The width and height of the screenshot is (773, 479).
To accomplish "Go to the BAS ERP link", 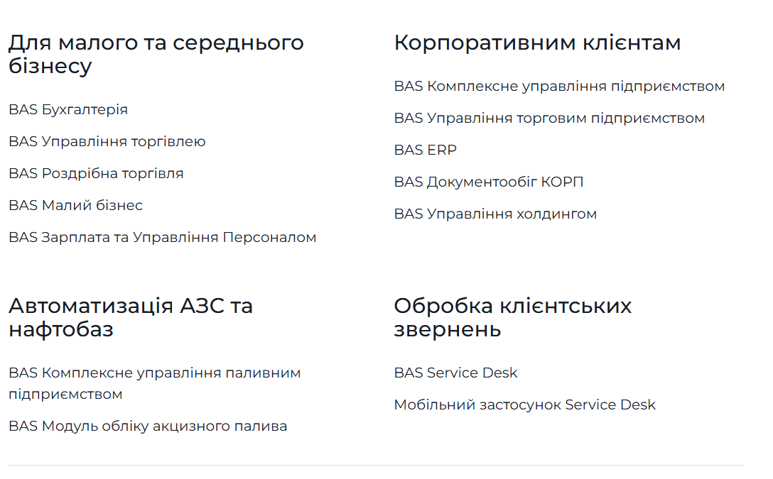I will coord(426,150).
